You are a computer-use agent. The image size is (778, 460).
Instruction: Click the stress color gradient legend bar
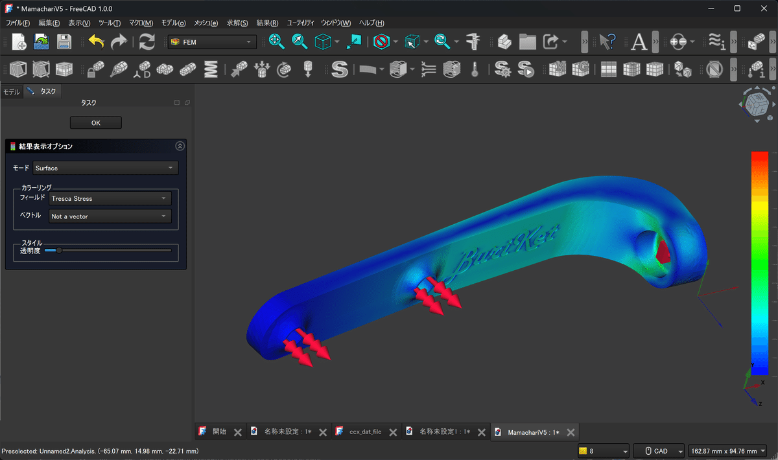pos(760,263)
